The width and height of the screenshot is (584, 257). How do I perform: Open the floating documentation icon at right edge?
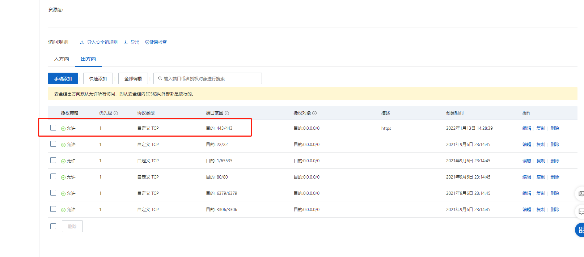(x=580, y=194)
